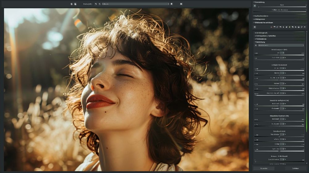Click the rightmost icon in the top toolbar

pos(181,4)
